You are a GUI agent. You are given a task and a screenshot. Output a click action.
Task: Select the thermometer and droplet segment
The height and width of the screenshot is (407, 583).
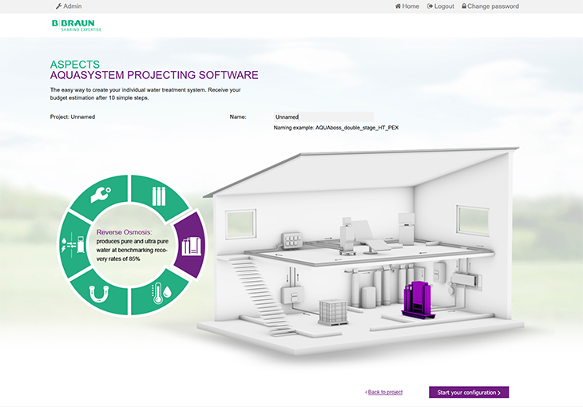161,294
